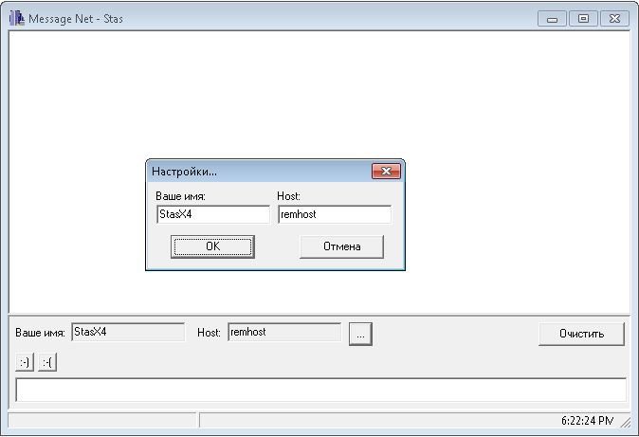This screenshot has width=639, height=437.
Task: Click the Отмена button
Action: (x=341, y=246)
